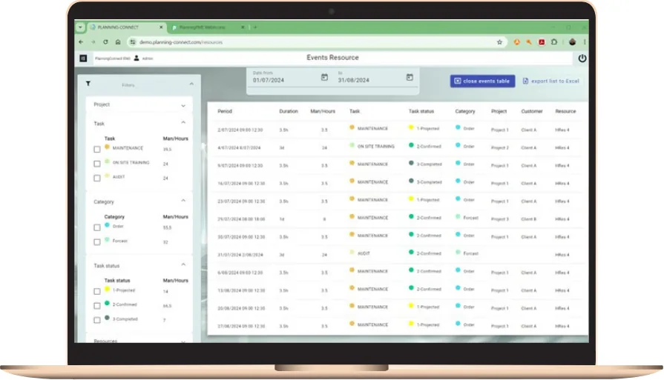Open the tab search dropdown arrow
Screen dimensions: 664x380
click(x=80, y=27)
